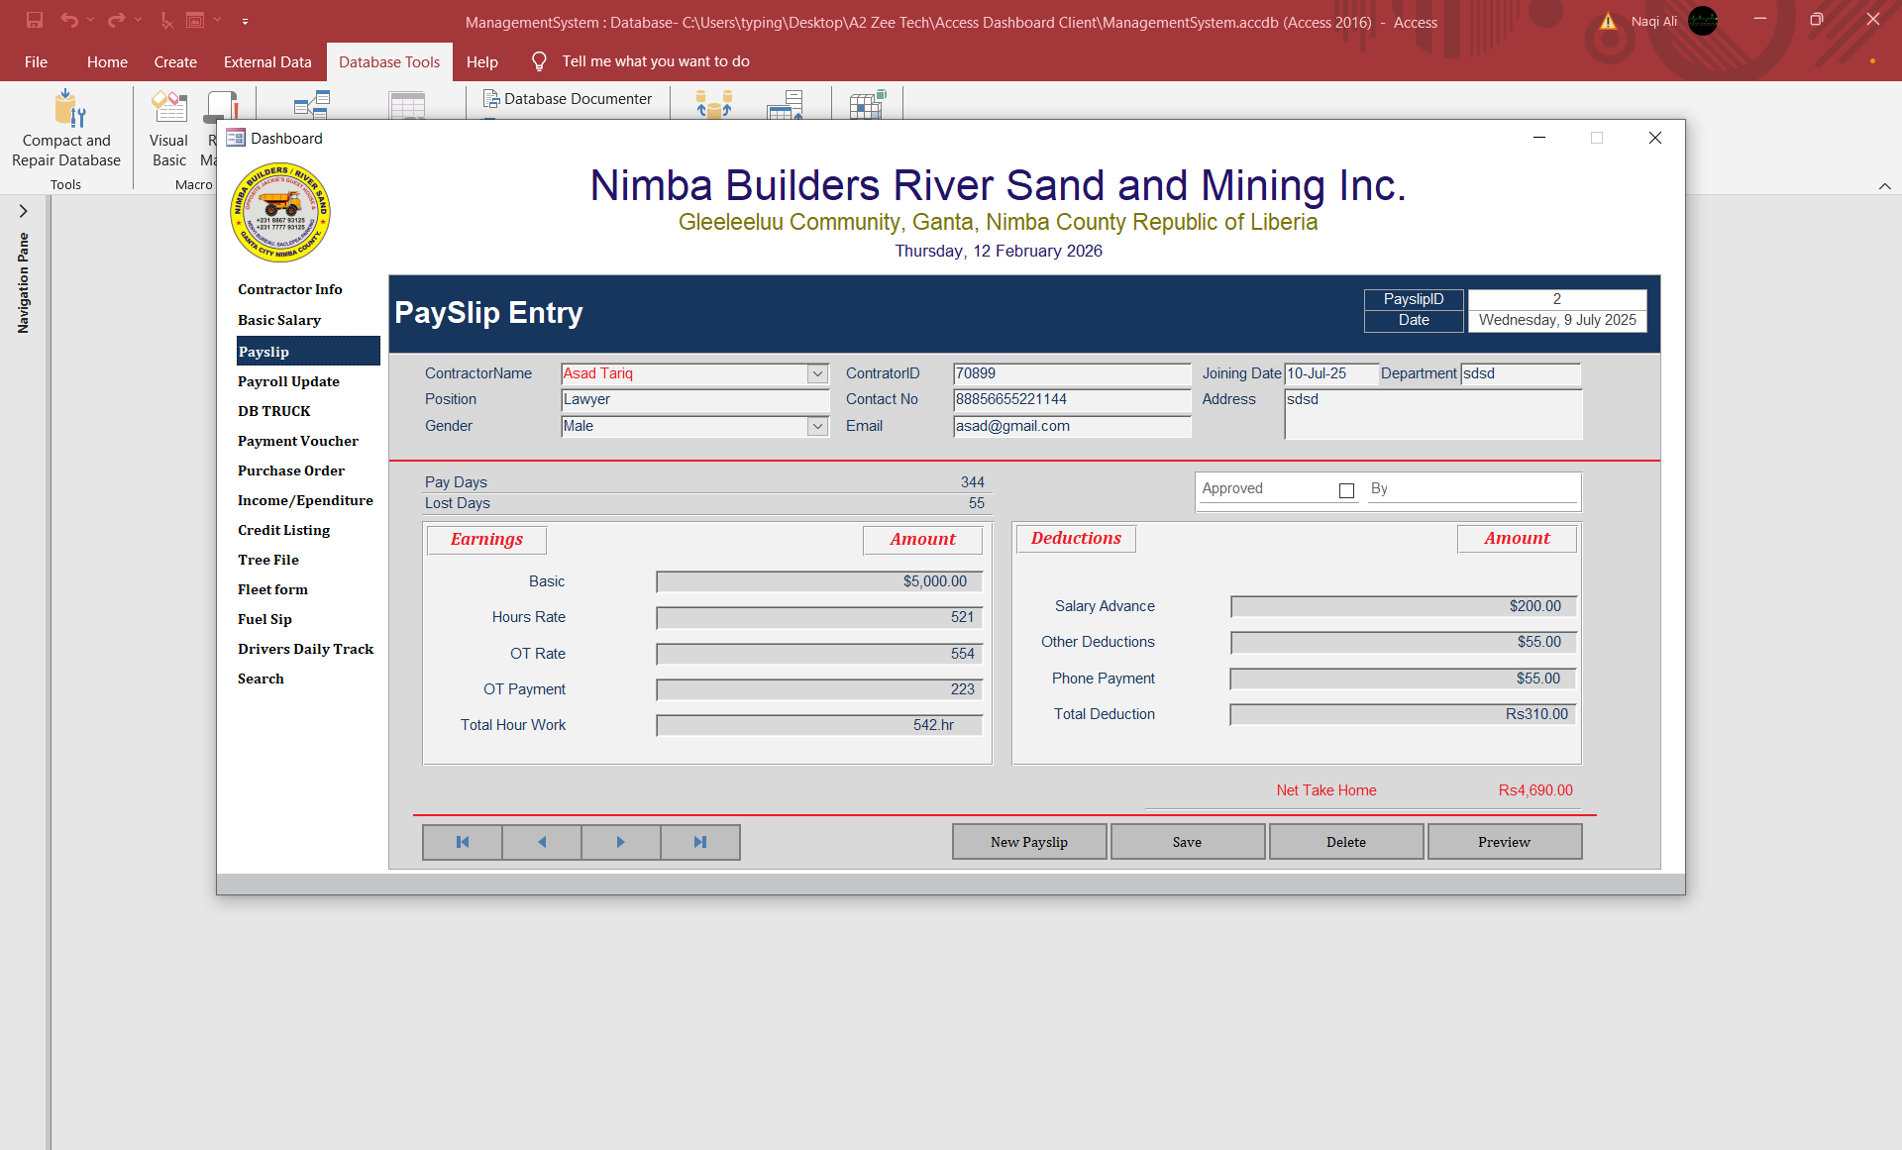Click the Redo icon in quick access toolbar
Screen dimensions: 1902x1150
(x=117, y=20)
